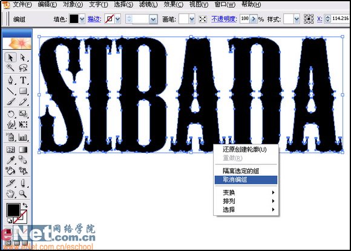Open the 视图(V) menu
Viewport: 351px width, 251px height.
[x=198, y=4]
